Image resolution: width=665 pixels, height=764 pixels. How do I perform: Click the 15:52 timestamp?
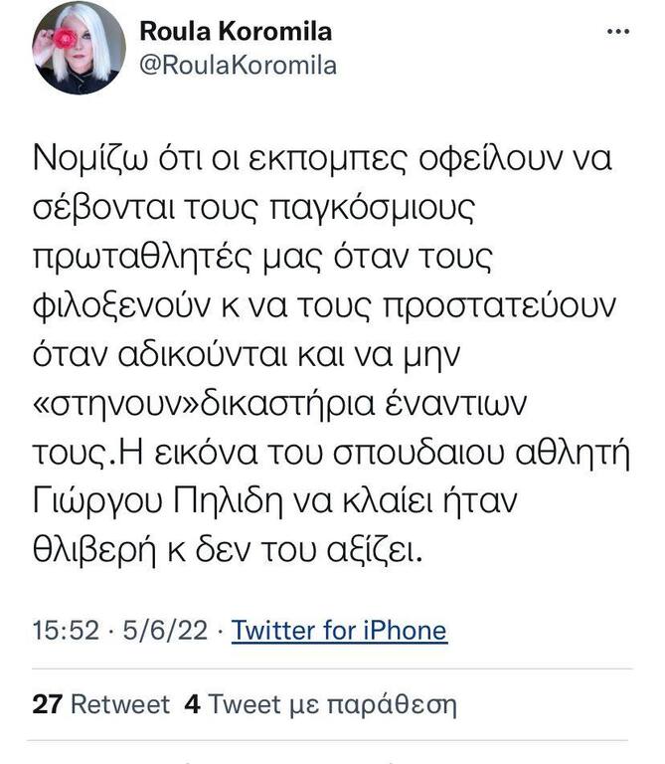(x=66, y=630)
